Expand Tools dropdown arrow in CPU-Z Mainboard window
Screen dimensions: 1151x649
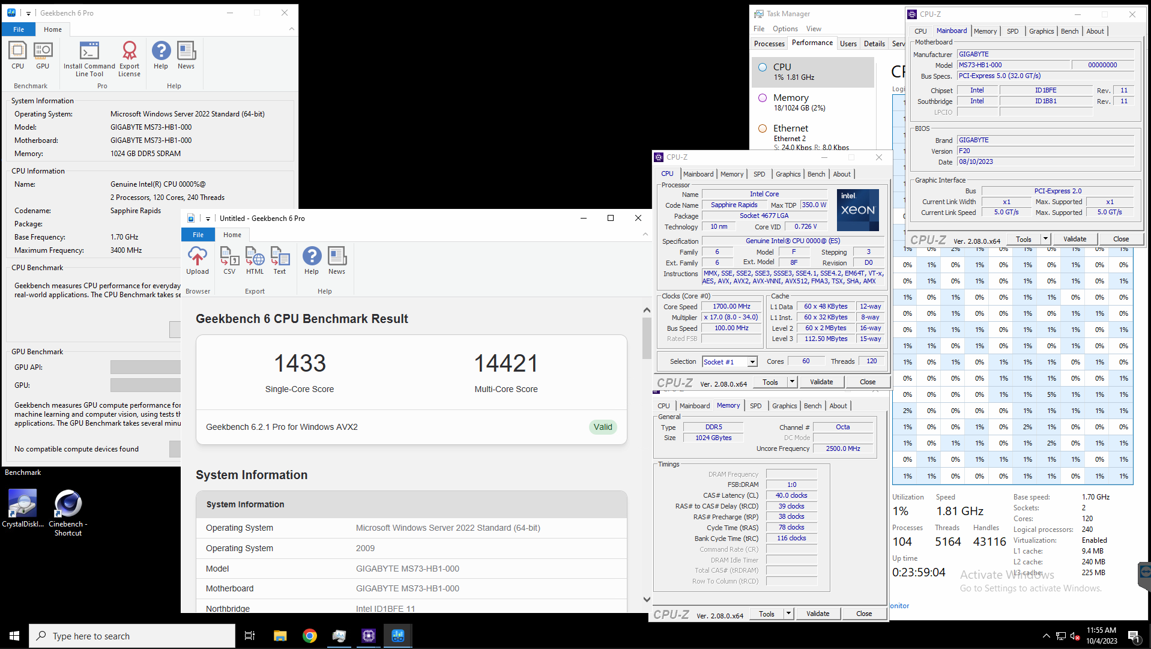(1045, 239)
